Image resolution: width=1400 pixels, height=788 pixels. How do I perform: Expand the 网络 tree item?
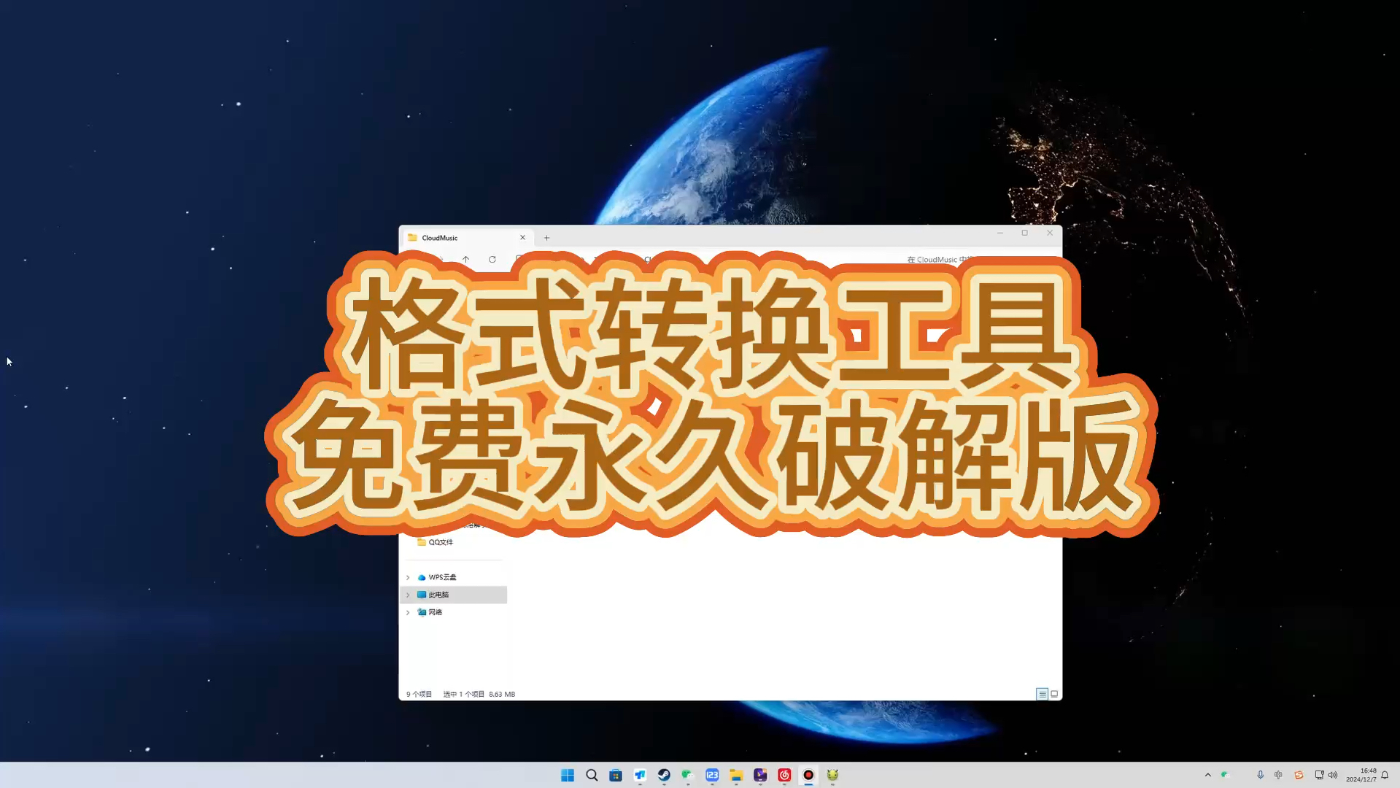(407, 612)
